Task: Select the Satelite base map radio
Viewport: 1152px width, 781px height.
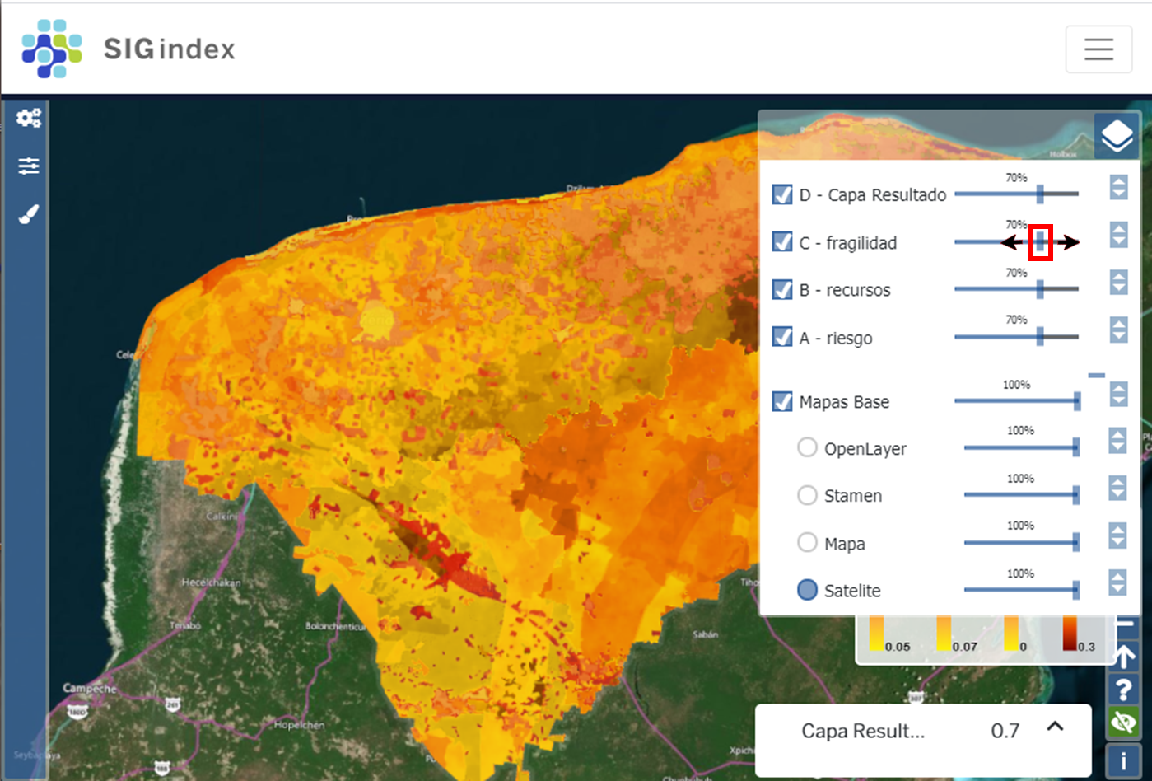Action: (807, 590)
